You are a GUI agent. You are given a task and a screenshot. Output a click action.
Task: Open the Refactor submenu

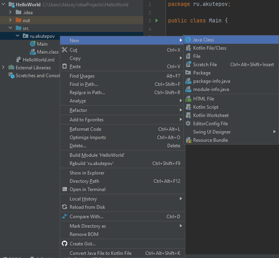coord(123,110)
